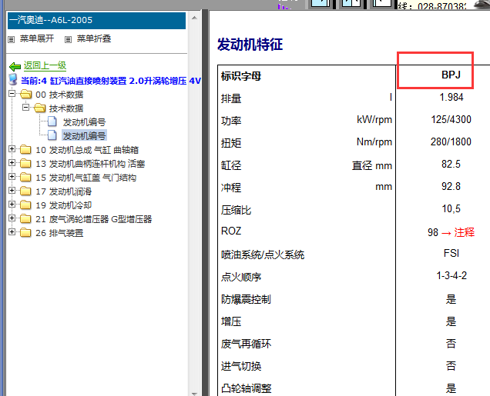Click the current item icon before 当前
The image size is (490, 396).
click(13, 79)
